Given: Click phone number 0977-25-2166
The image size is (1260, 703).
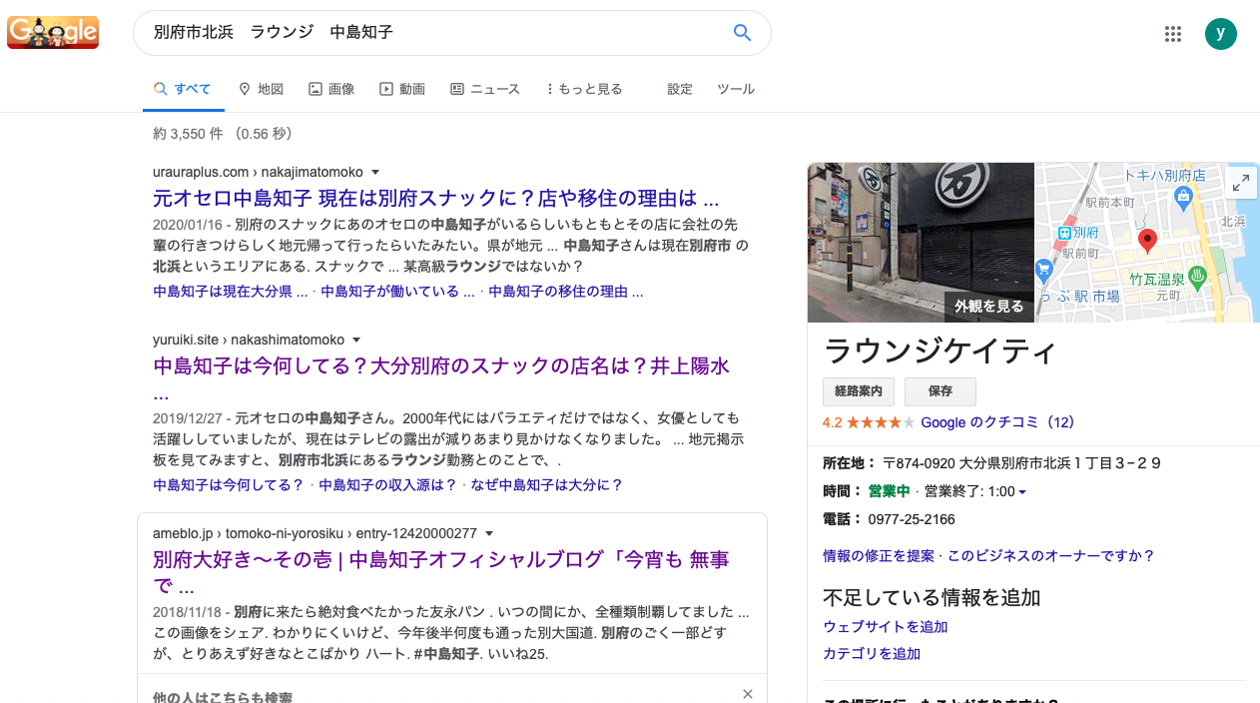Looking at the screenshot, I should (911, 519).
